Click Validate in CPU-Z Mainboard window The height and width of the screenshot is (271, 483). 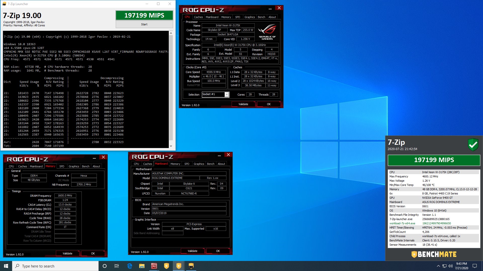pyautogui.click(x=192, y=251)
